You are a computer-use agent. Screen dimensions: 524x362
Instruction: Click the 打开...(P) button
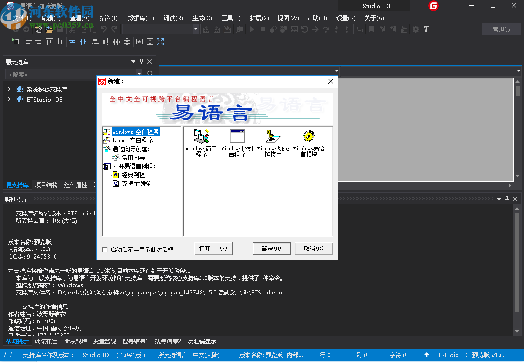coord(213,249)
